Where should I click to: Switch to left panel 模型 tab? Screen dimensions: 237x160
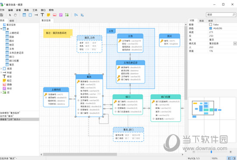tap(12, 21)
